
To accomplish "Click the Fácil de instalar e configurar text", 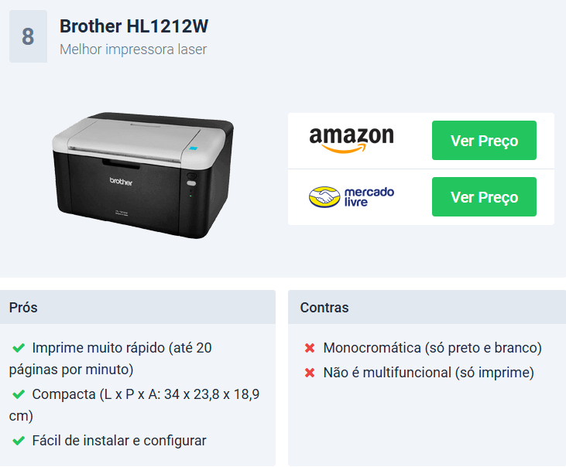I will click(119, 441).
